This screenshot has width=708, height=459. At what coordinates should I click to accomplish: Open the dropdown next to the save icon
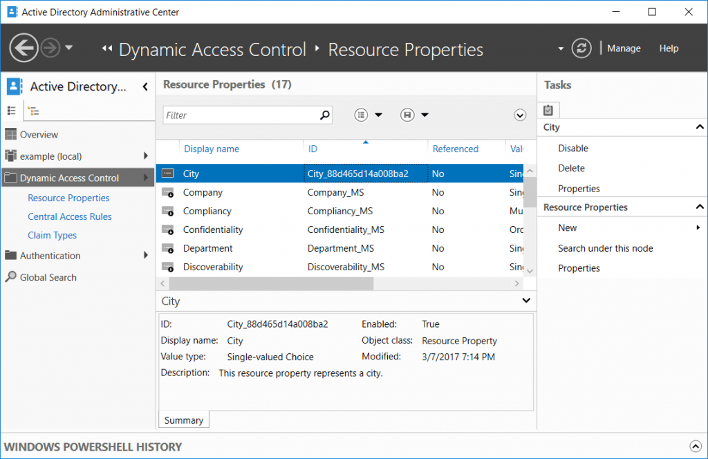click(x=425, y=115)
